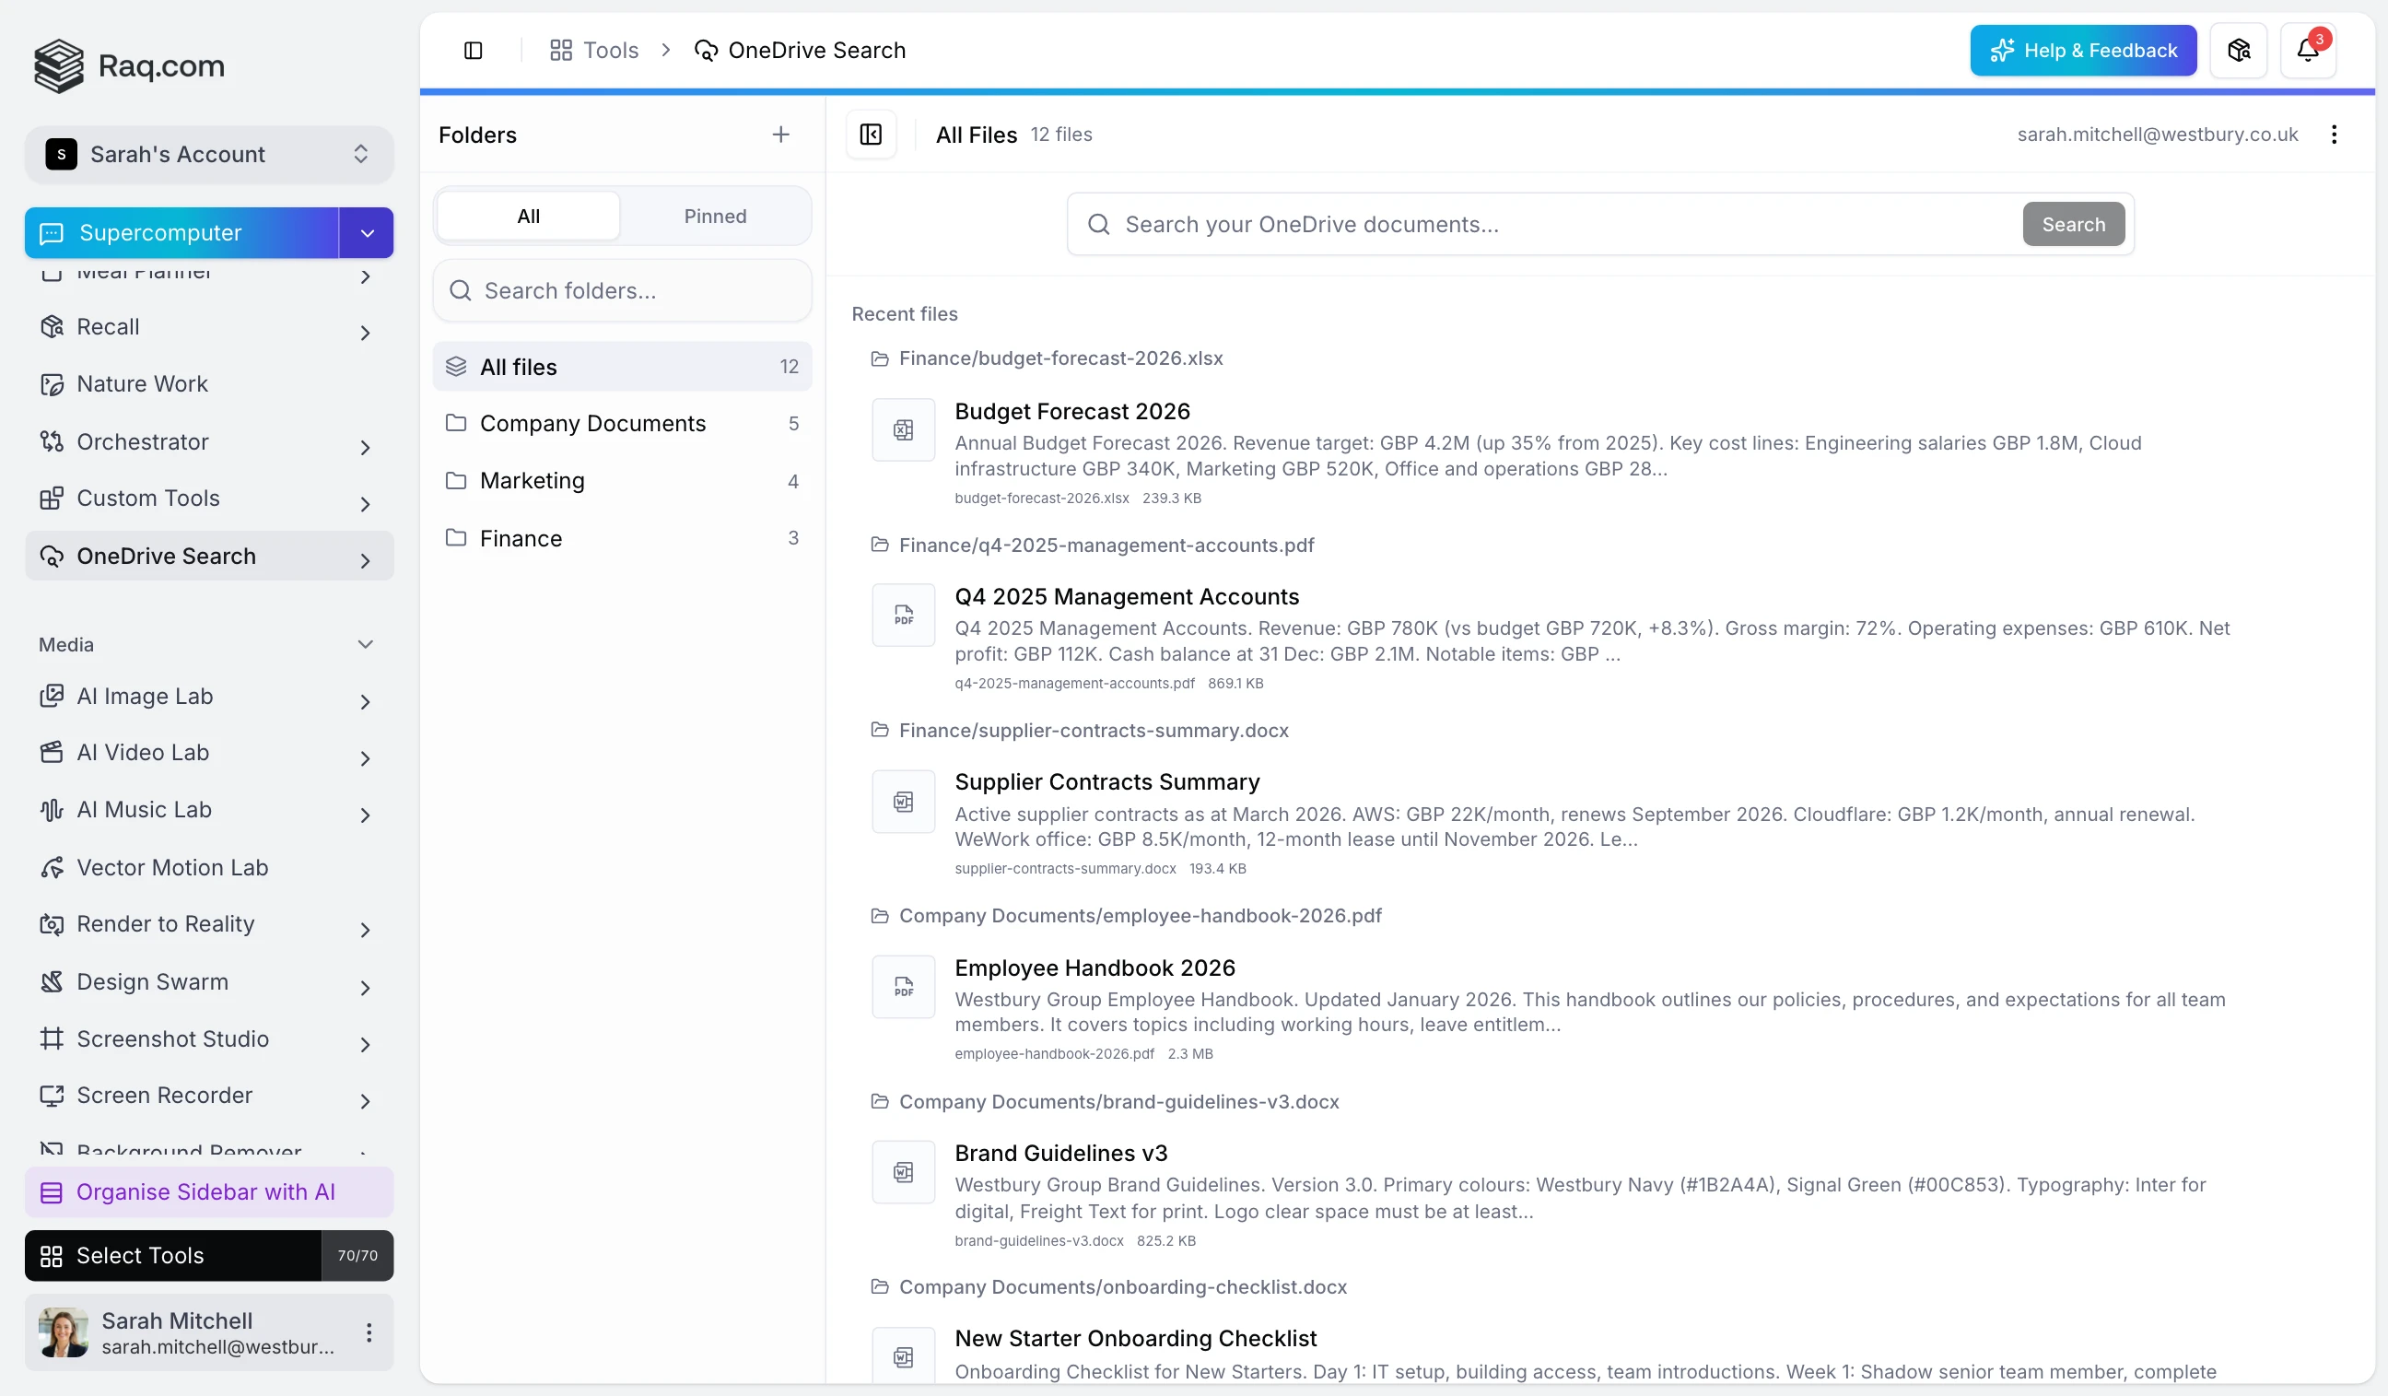This screenshot has height=1396, width=2388.
Task: Open the notifications bell icon
Action: (2308, 51)
